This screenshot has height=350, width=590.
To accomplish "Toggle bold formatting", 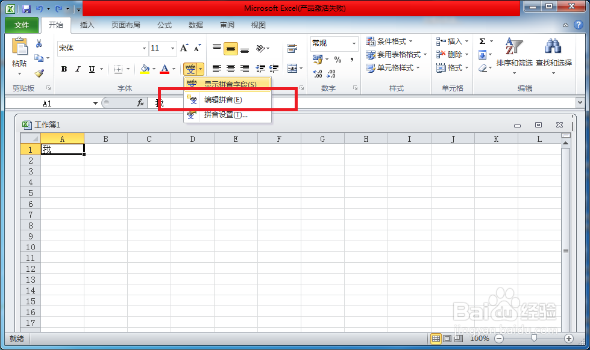I will point(64,69).
